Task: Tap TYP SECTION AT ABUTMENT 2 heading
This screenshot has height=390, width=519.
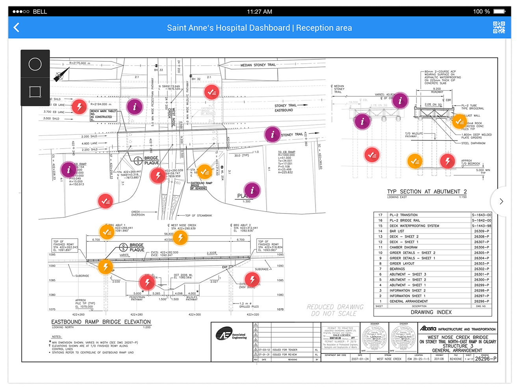Action: tap(427, 191)
